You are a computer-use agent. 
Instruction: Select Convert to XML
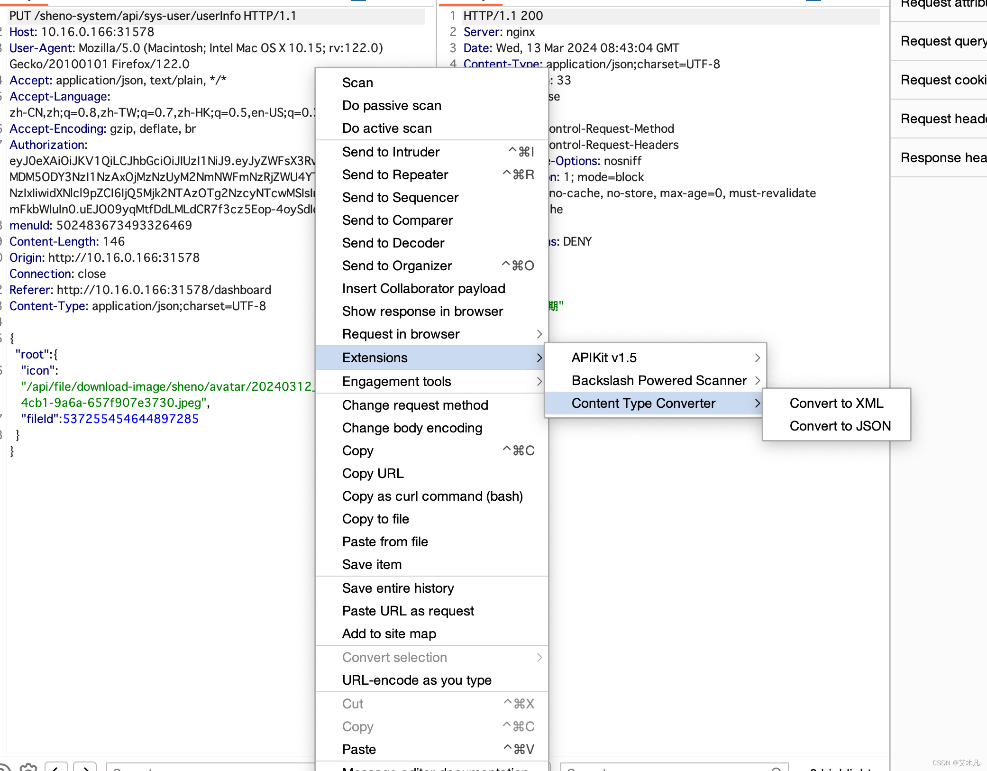tap(836, 404)
